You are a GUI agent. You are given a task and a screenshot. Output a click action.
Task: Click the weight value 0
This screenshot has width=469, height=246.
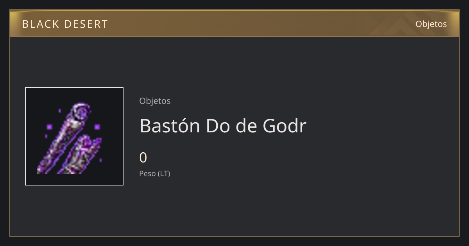[x=143, y=158]
